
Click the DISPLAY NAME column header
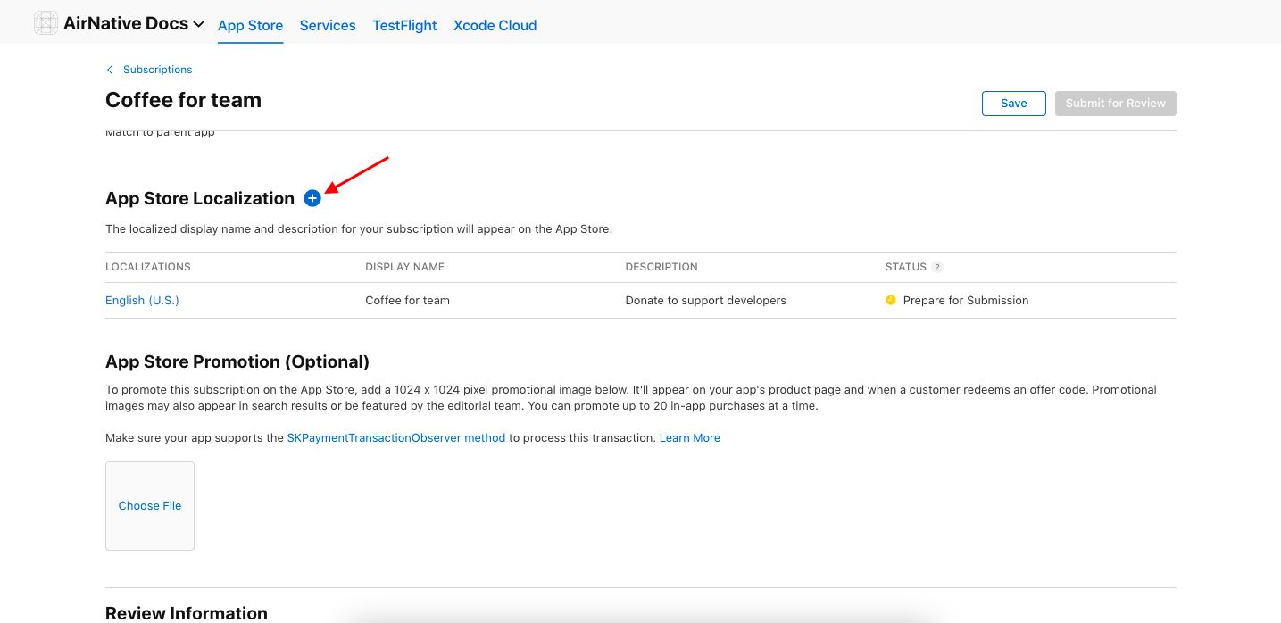(x=404, y=267)
